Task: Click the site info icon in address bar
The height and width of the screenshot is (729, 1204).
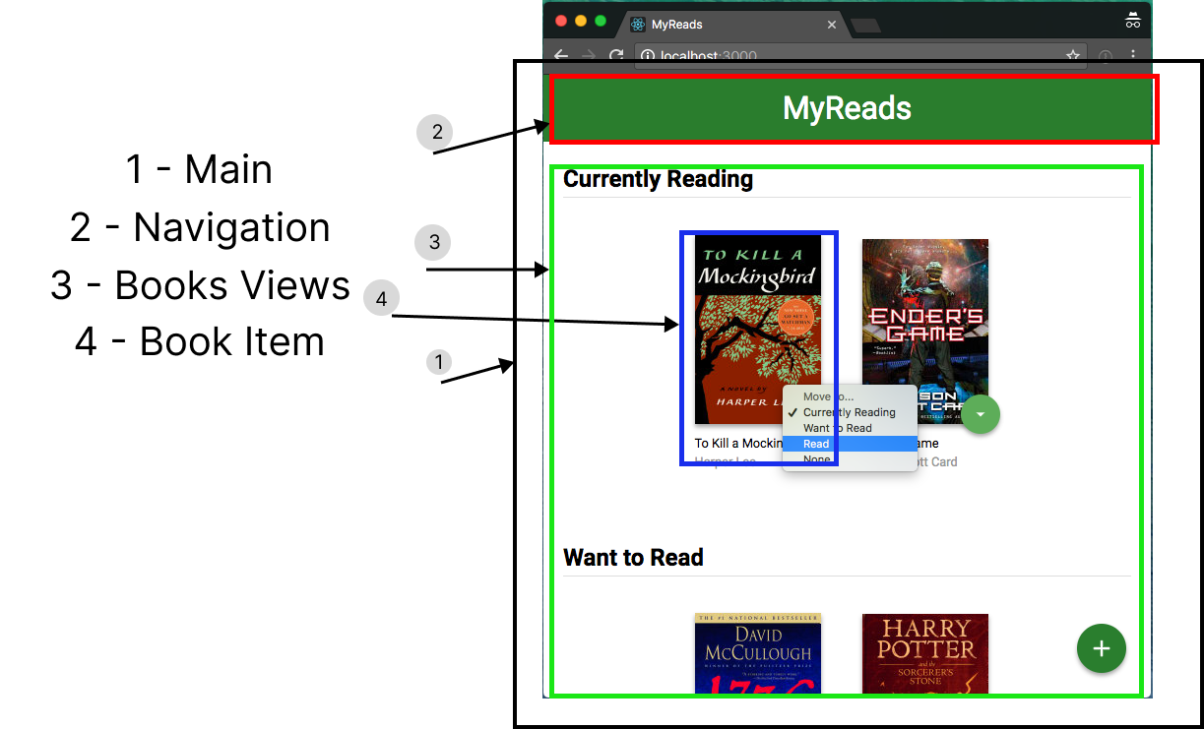Action: (648, 56)
